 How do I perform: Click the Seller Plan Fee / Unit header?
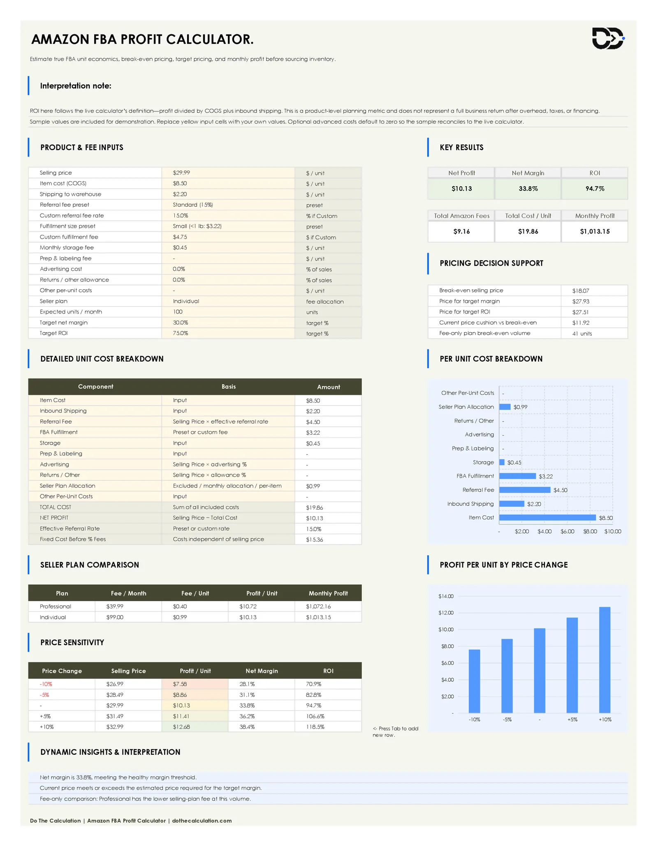click(195, 593)
